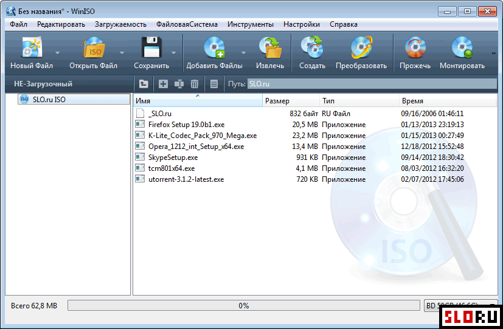The height and width of the screenshot is (329, 503).
Task: Click the ISO disc icon in tree
Action: tap(24, 99)
